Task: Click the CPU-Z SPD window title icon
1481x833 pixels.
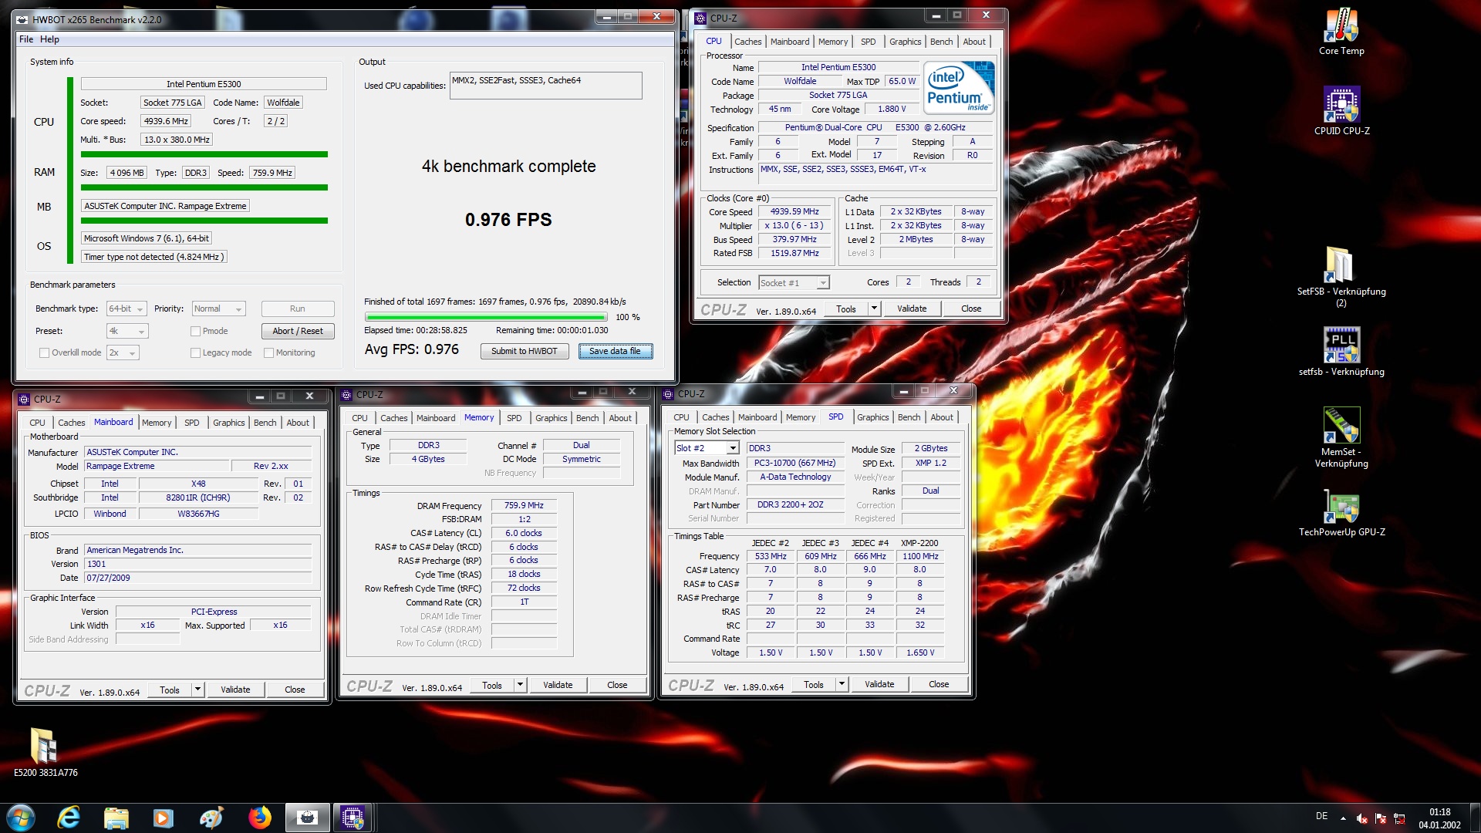Action: click(669, 393)
